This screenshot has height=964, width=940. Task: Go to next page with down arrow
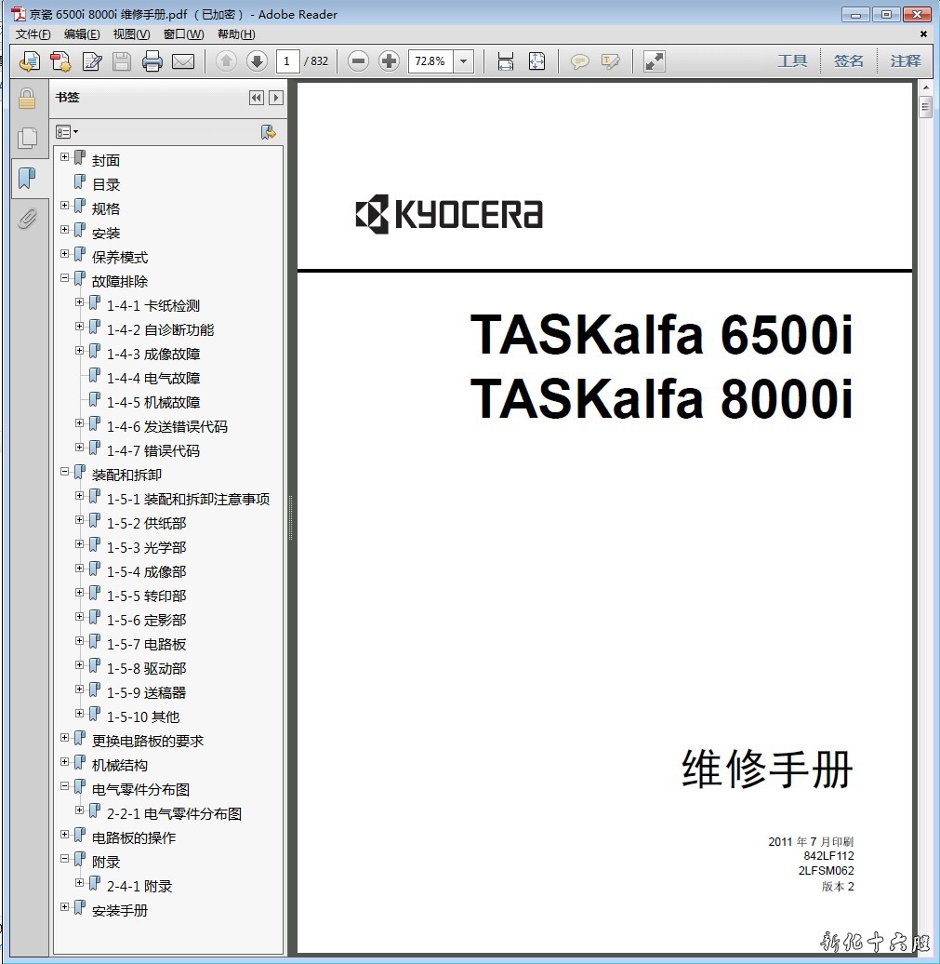coord(257,61)
